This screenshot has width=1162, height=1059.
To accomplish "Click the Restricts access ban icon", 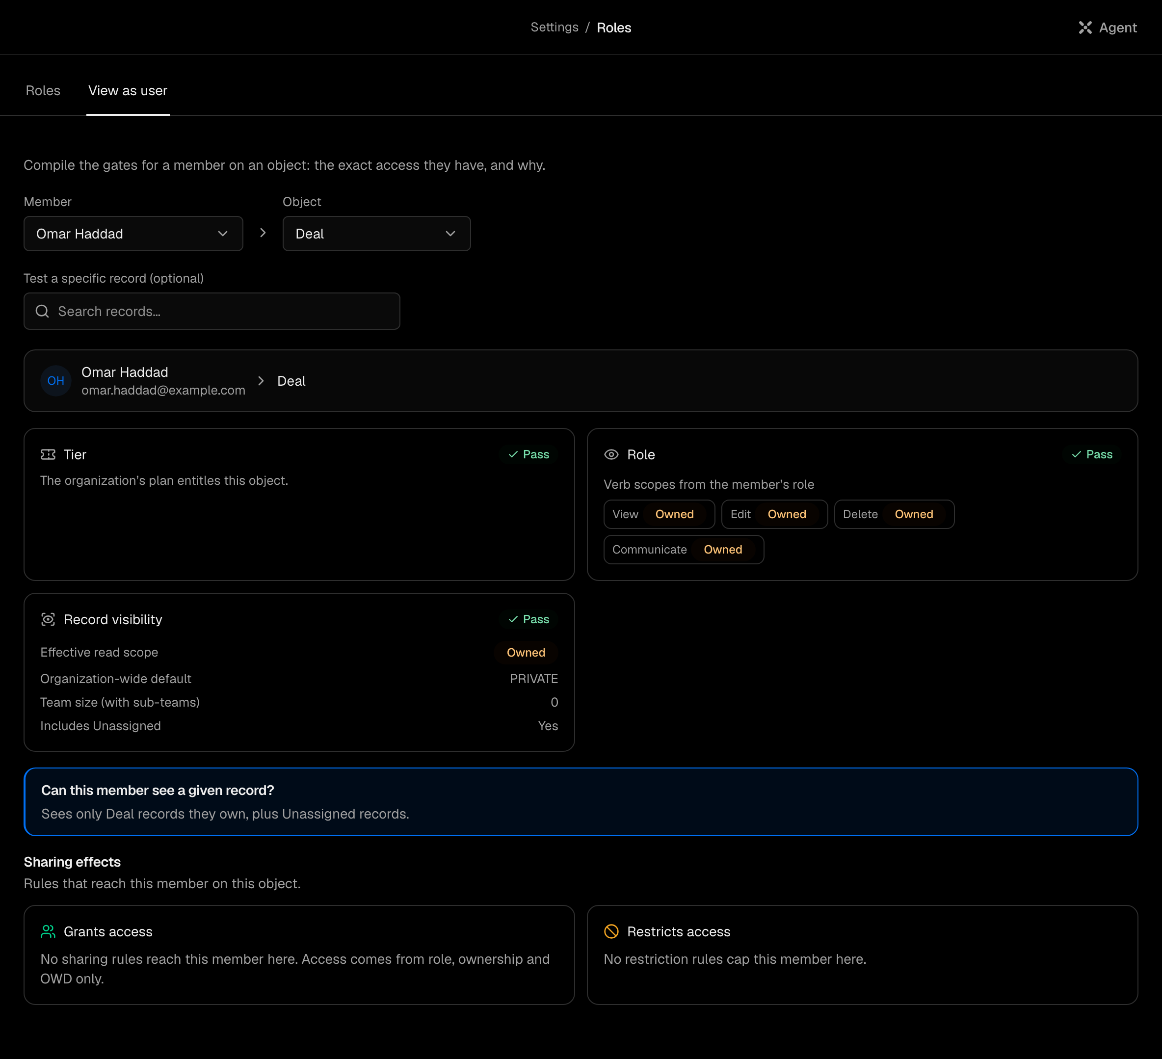I will click(611, 931).
